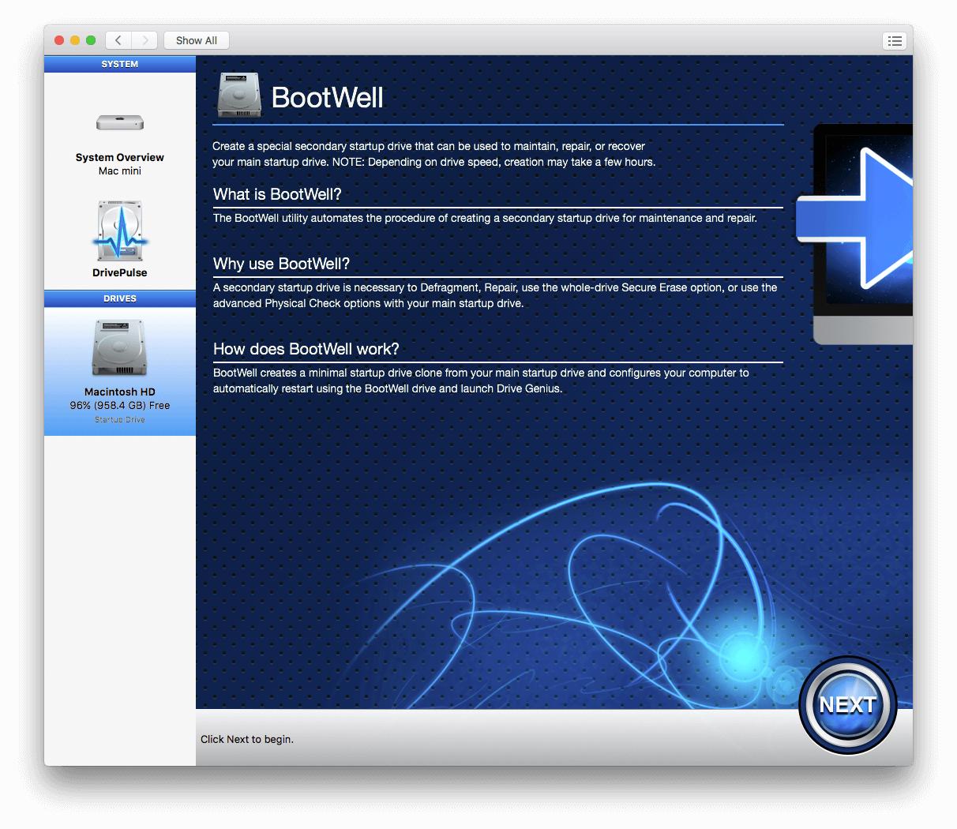Viewport: 957px width, 829px height.
Task: Select the DRIVES section header
Action: 119,298
